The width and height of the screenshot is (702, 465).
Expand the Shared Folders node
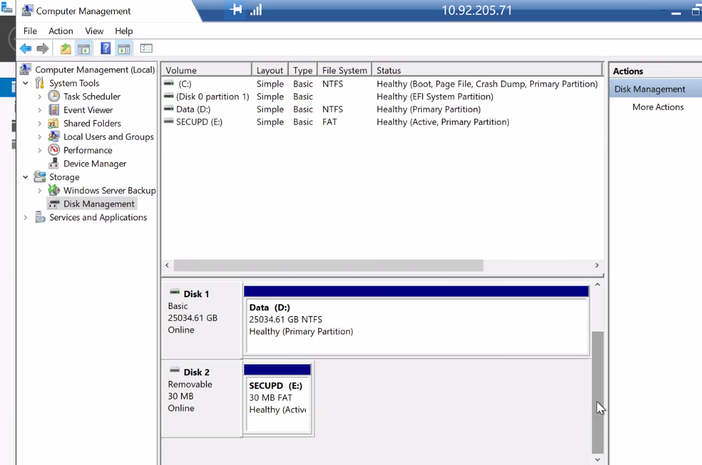tap(39, 124)
